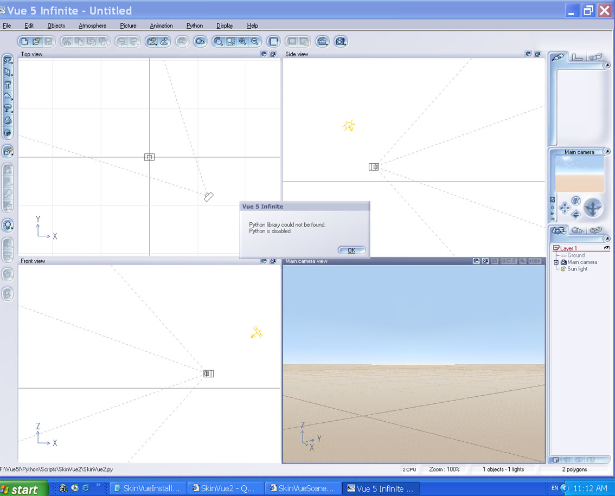
Task: Collapse the object properties panel arrow
Action: (607, 66)
